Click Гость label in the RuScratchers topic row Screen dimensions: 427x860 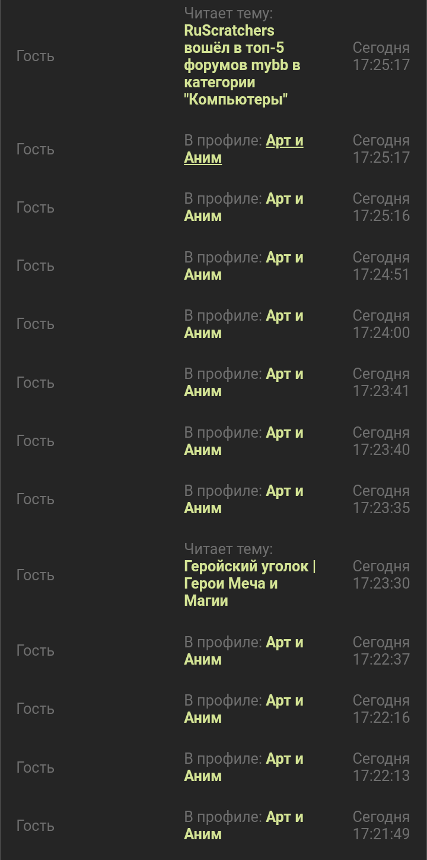(36, 56)
